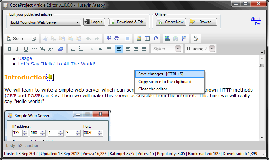Click the Introduction heading text

(25, 77)
